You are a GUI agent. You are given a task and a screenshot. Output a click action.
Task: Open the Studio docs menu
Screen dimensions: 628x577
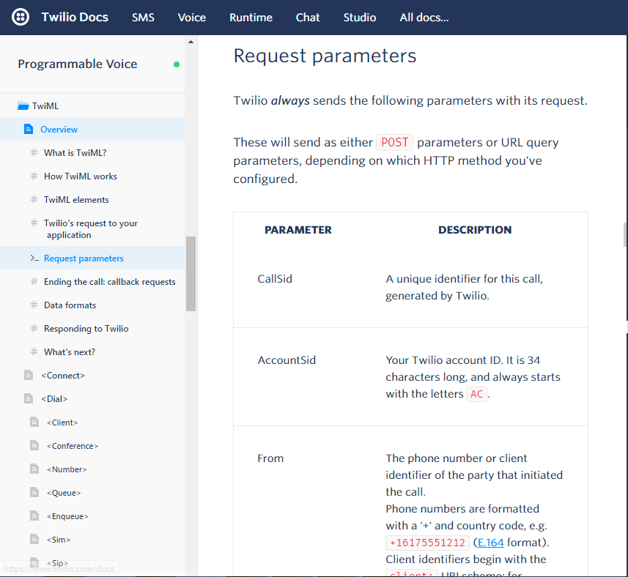click(x=360, y=18)
